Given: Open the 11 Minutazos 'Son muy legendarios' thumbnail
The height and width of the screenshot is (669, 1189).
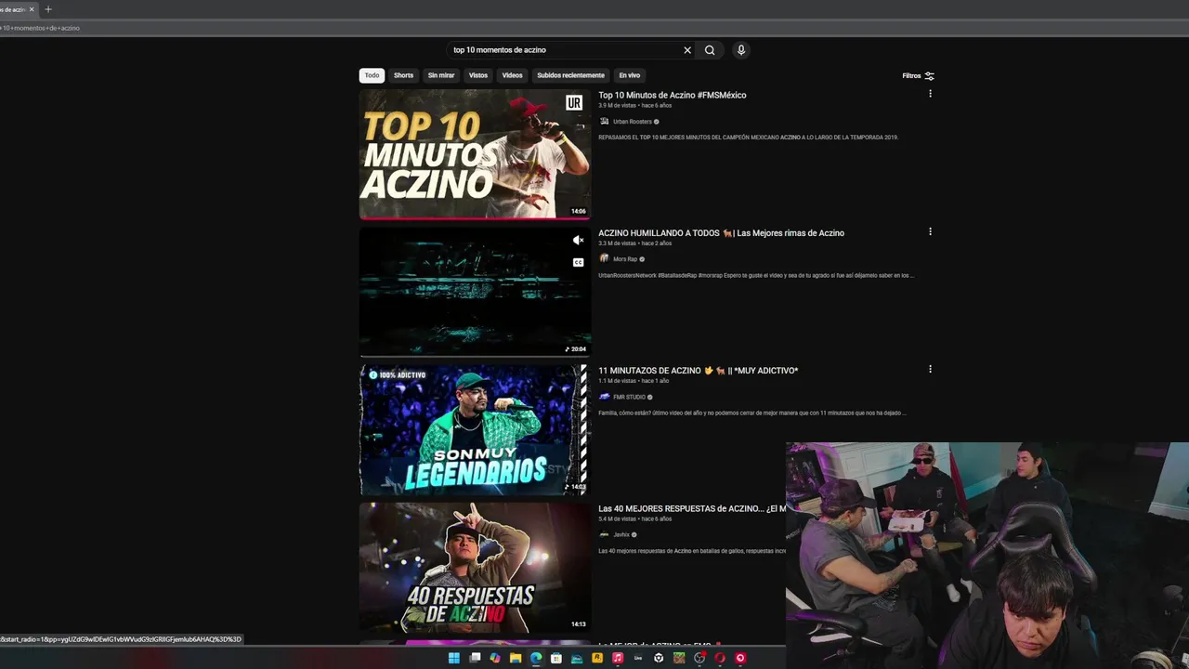Looking at the screenshot, I should 475,429.
